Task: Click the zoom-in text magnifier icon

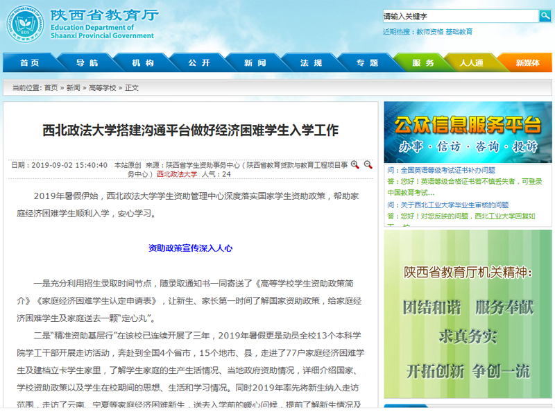Action: tap(355, 165)
